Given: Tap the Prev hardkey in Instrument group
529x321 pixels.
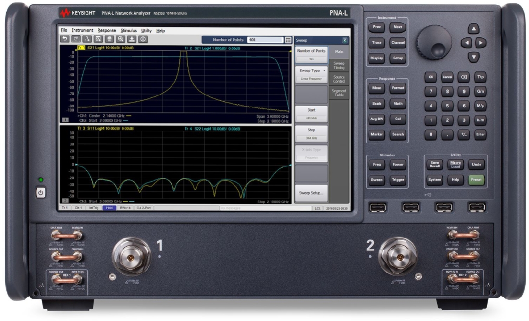Looking at the screenshot, I should click(x=377, y=27).
